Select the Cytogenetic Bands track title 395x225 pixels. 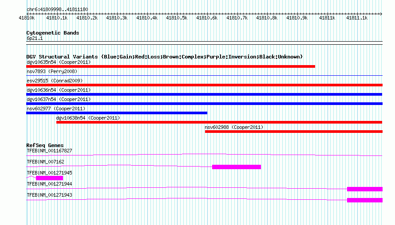pos(53,33)
